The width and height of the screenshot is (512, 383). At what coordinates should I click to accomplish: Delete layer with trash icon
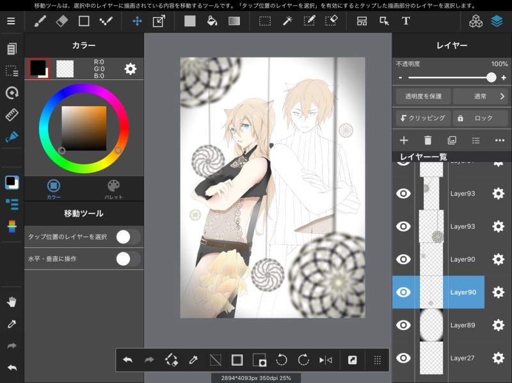(428, 140)
